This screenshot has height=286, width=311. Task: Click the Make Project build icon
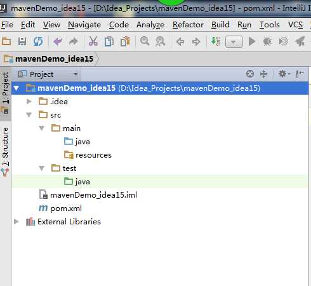[x=216, y=41]
